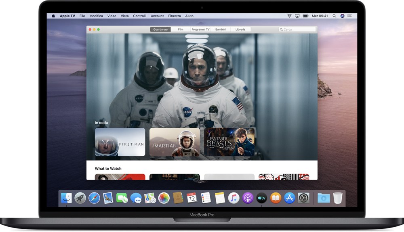
Task: Open the Apple TV app menu
Action: coord(67,16)
